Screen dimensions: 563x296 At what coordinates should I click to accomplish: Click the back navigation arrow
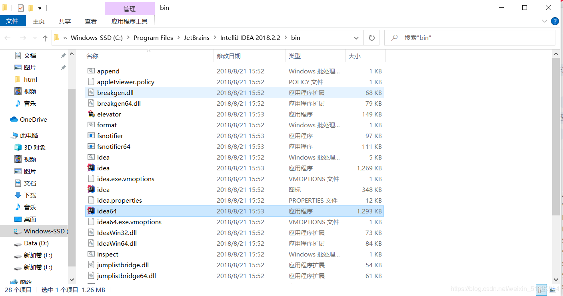pos(8,38)
